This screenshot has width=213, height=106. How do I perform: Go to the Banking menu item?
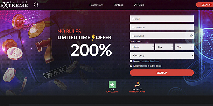click(118, 5)
